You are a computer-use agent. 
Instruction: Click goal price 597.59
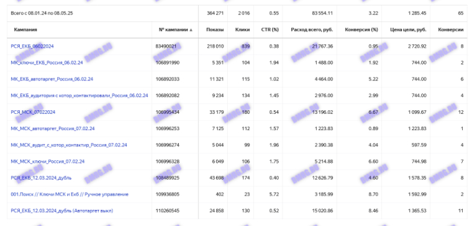[419, 145]
